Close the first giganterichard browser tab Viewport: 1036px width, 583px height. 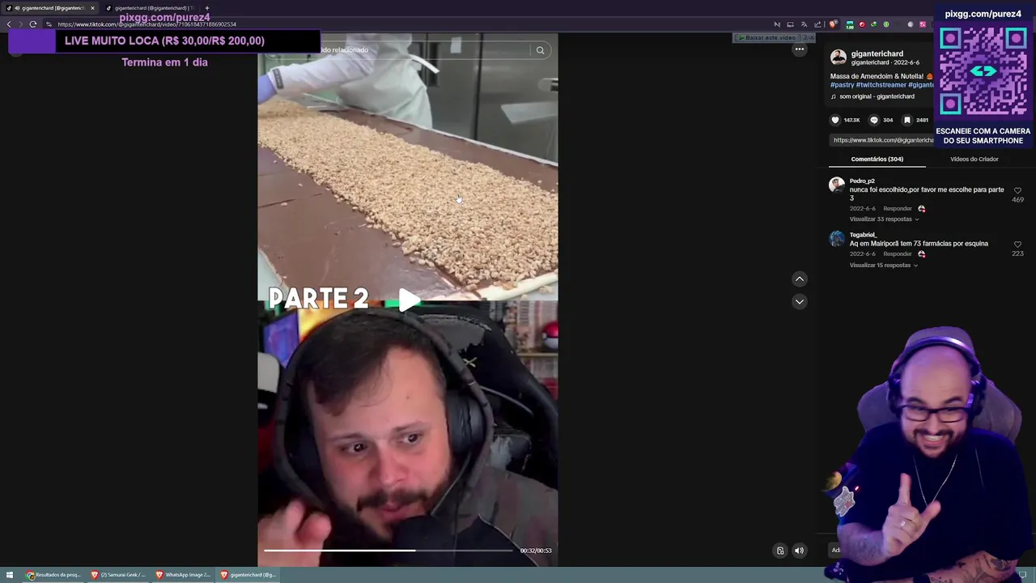point(92,8)
